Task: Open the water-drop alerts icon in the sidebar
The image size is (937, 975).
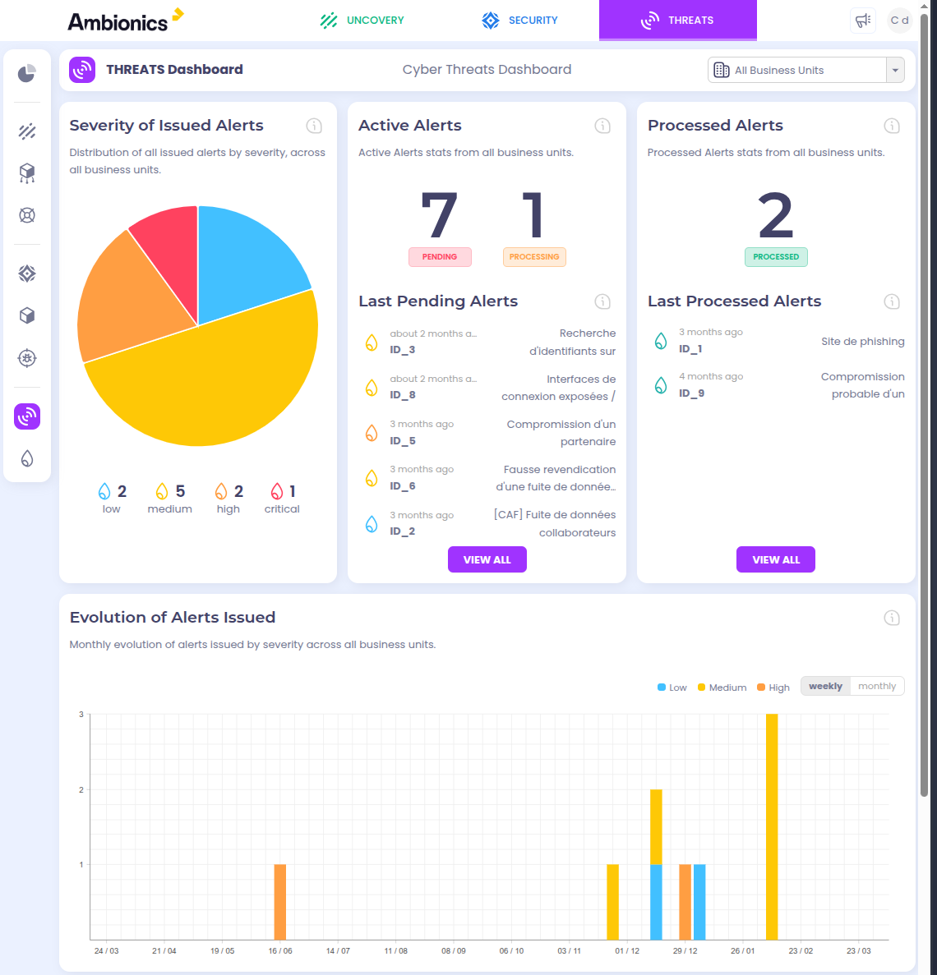Action: (26, 458)
